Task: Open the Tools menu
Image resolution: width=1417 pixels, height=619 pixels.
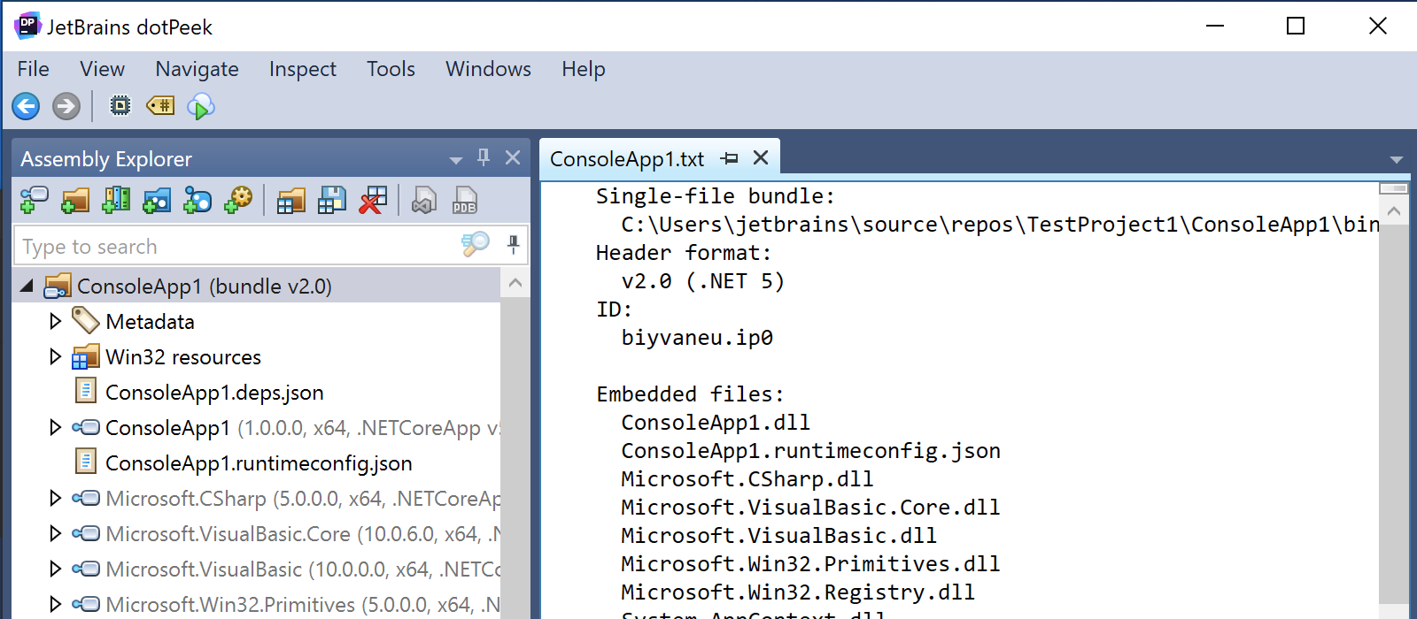Action: click(x=391, y=69)
